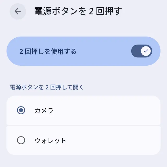Click the 電源ボタンを 2 回押して開く section header
The height and width of the screenshot is (167, 167).
47,87
